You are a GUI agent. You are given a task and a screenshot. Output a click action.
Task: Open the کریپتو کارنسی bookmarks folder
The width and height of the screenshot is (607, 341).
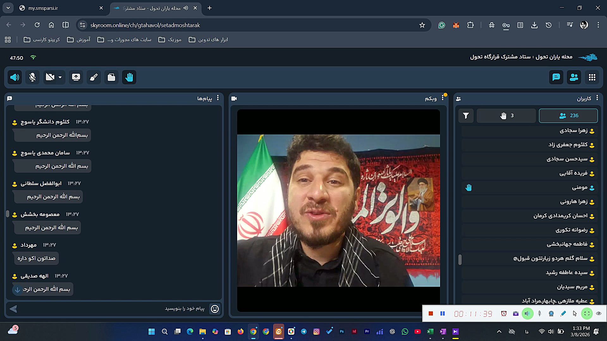pyautogui.click(x=42, y=40)
